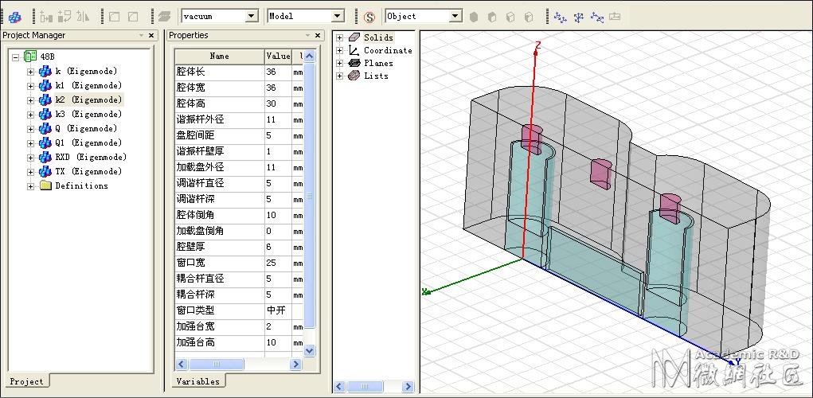This screenshot has width=813, height=398.
Task: Expand the Coordinate tree node
Action: pos(340,50)
